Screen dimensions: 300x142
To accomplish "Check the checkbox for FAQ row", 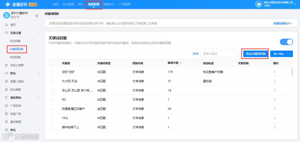I will (x=53, y=118).
